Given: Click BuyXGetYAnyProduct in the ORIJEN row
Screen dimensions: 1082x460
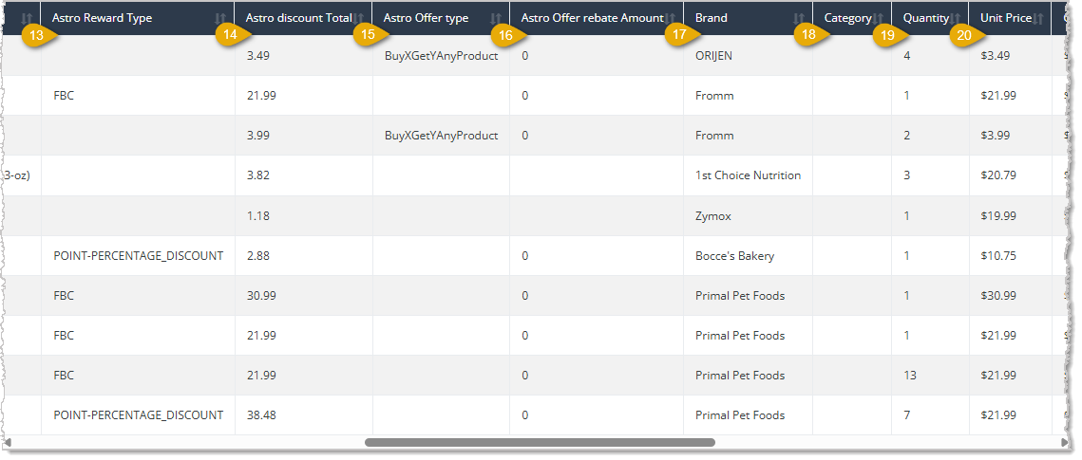Looking at the screenshot, I should coord(441,56).
